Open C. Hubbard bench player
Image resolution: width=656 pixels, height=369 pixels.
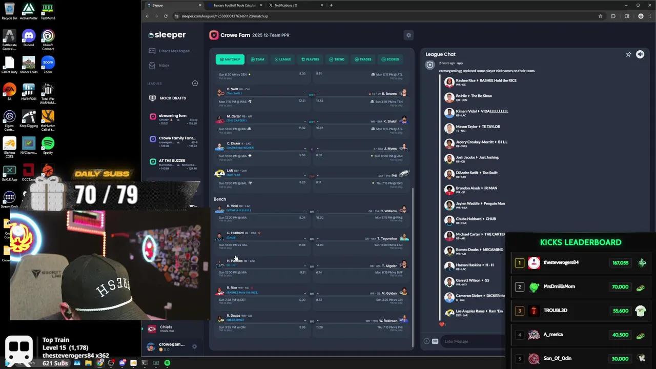[261, 240]
